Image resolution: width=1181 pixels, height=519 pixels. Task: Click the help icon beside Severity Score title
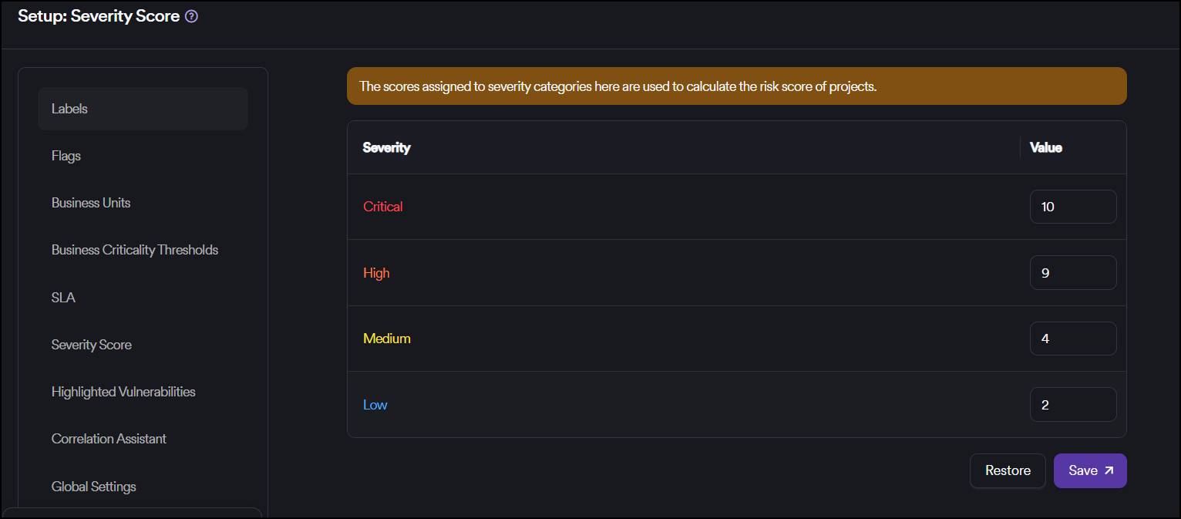192,16
